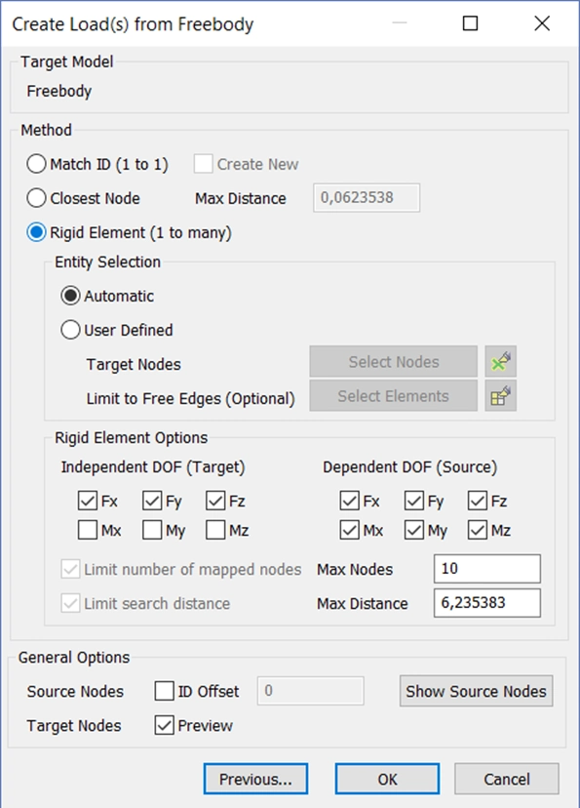
Task: Click the Max Nodes input field
Action: (x=486, y=569)
